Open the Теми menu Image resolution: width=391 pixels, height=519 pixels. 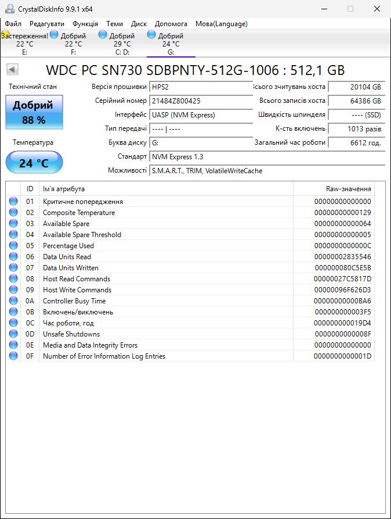[114, 24]
